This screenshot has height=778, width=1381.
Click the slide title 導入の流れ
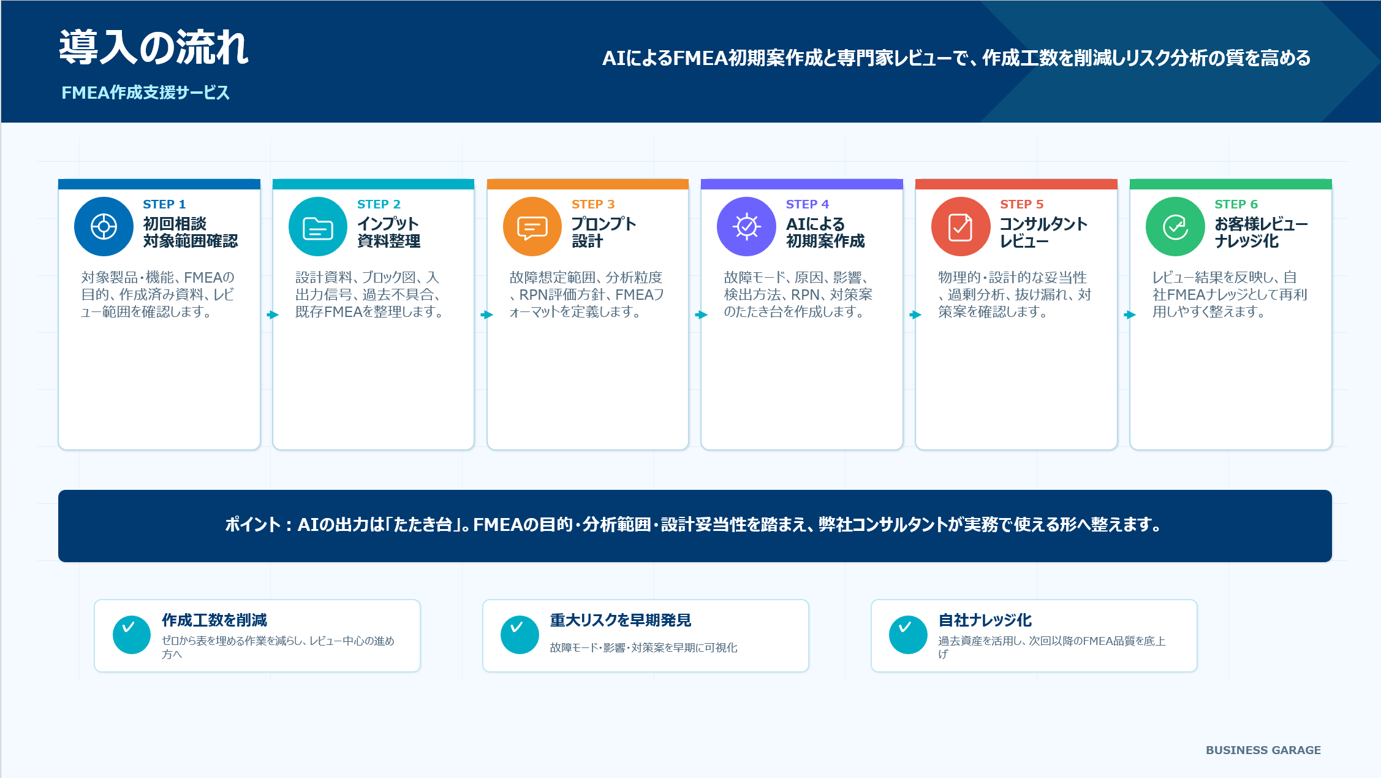tap(154, 47)
